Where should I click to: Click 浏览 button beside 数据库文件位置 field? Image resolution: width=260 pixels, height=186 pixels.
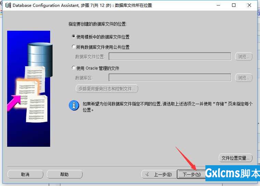click(x=244, y=57)
